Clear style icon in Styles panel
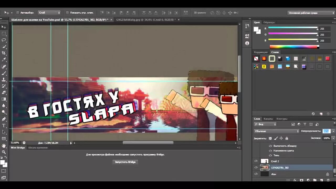The image size is (336, 189). pyautogui.click(x=313, y=114)
